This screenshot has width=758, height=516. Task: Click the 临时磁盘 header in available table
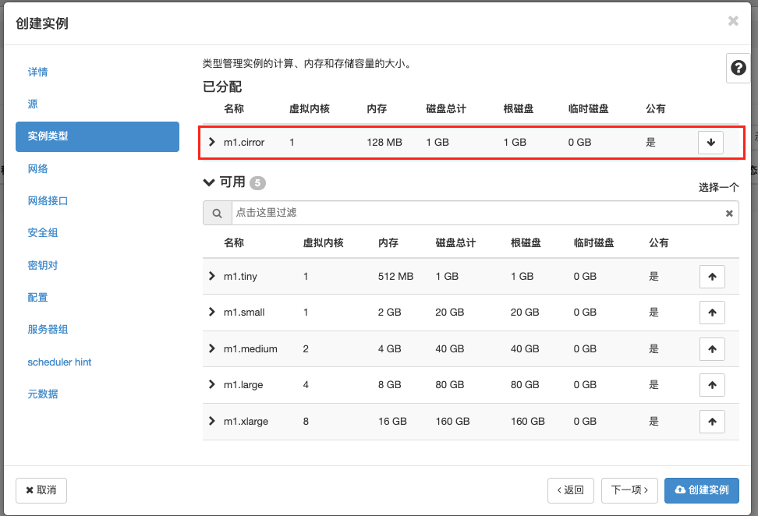click(x=594, y=242)
